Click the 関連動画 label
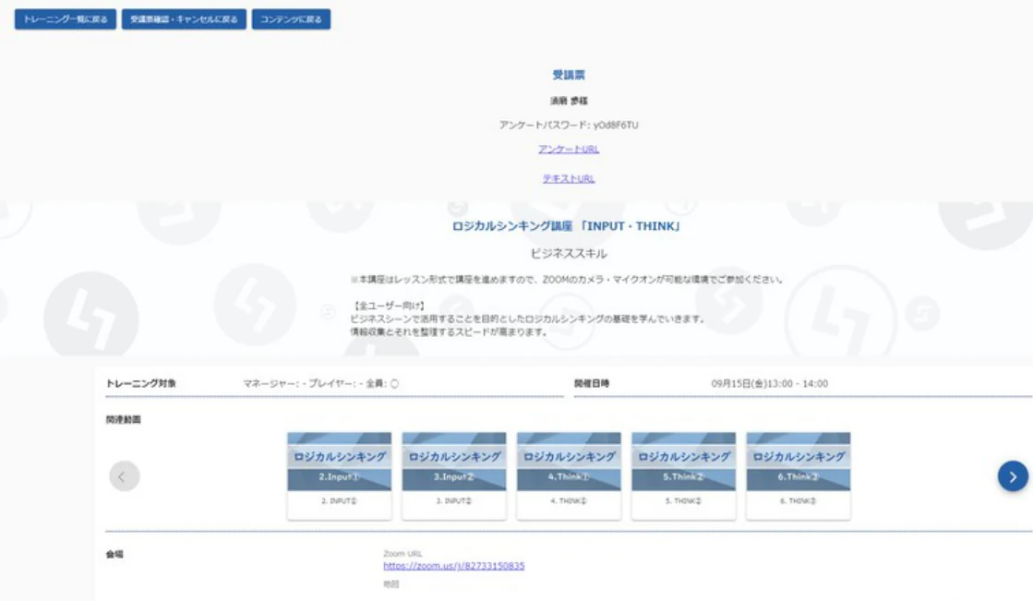Image resolution: width=1033 pixels, height=601 pixels. click(123, 420)
